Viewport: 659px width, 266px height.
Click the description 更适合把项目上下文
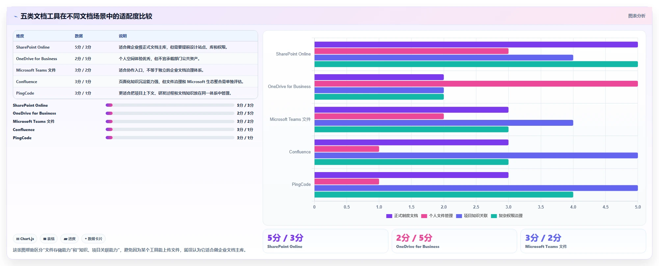tap(176, 93)
